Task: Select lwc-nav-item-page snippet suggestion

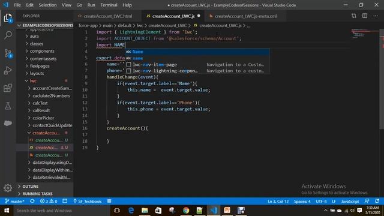Action: (197, 64)
